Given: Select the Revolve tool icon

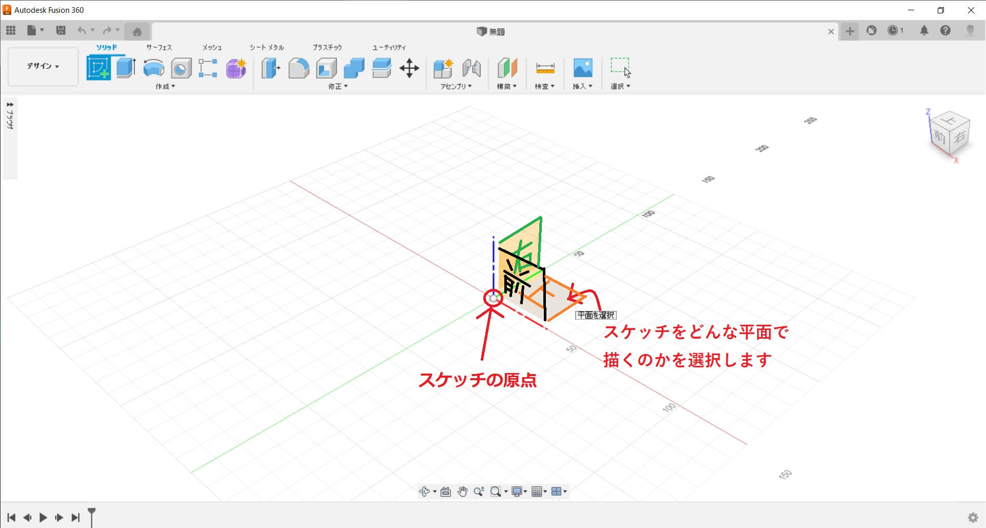Looking at the screenshot, I should click(x=154, y=68).
